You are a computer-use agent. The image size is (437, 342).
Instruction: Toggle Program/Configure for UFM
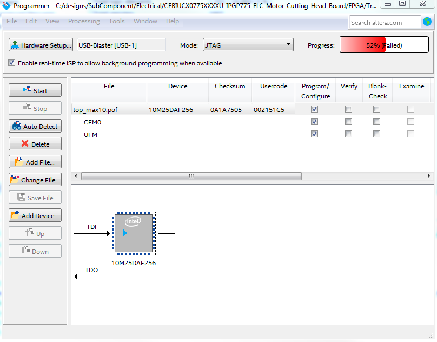(x=314, y=134)
